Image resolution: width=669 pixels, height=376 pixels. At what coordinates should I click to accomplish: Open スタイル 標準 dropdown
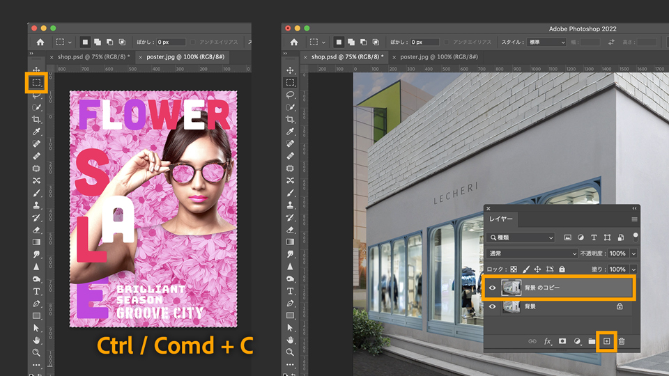point(547,42)
